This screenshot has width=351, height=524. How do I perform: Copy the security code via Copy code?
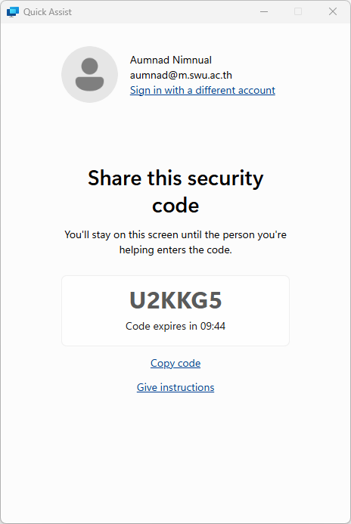[175, 363]
